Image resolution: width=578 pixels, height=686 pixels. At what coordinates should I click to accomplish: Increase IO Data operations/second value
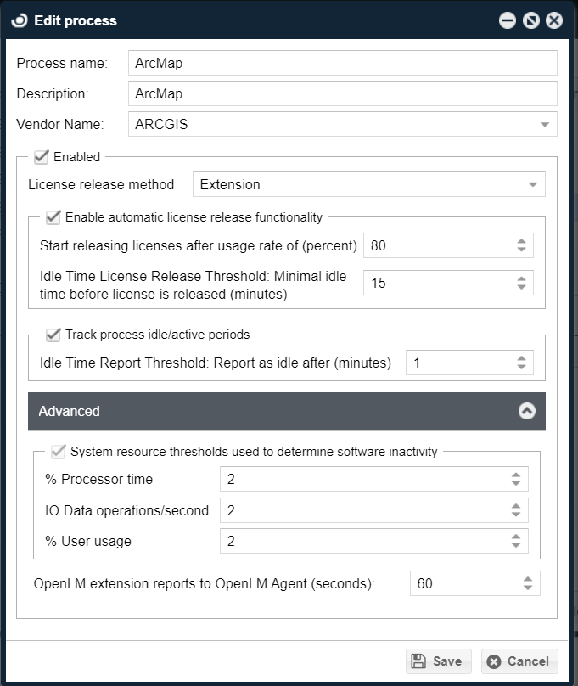515,506
